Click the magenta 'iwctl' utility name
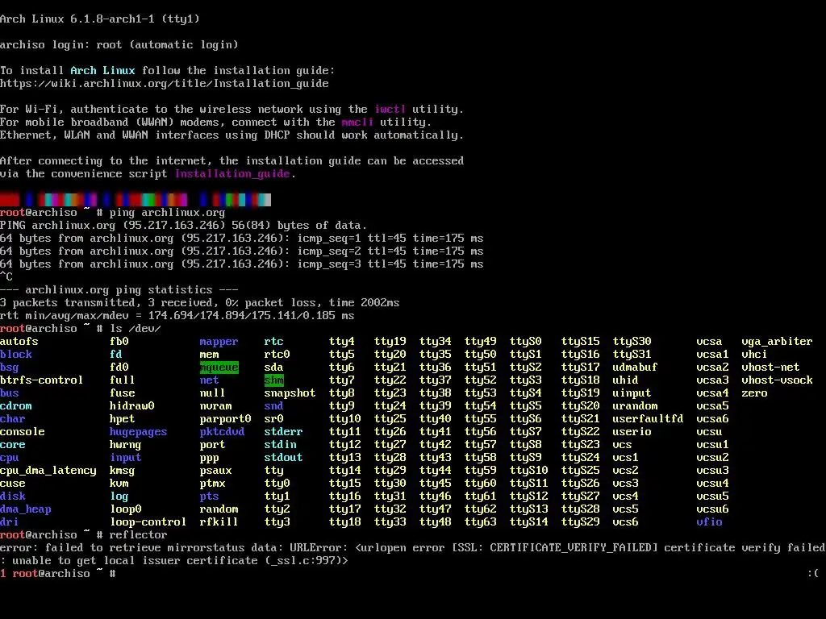Screen dimensions: 826x619 click(390, 110)
